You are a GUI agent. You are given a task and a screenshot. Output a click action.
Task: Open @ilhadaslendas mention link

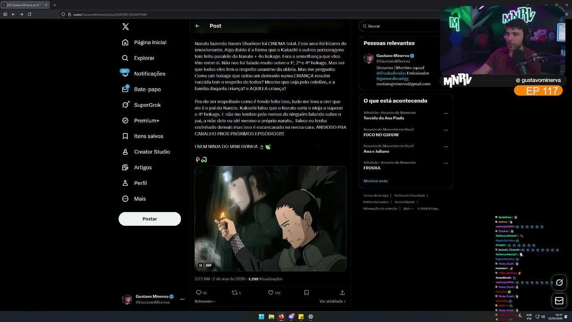coord(391,73)
